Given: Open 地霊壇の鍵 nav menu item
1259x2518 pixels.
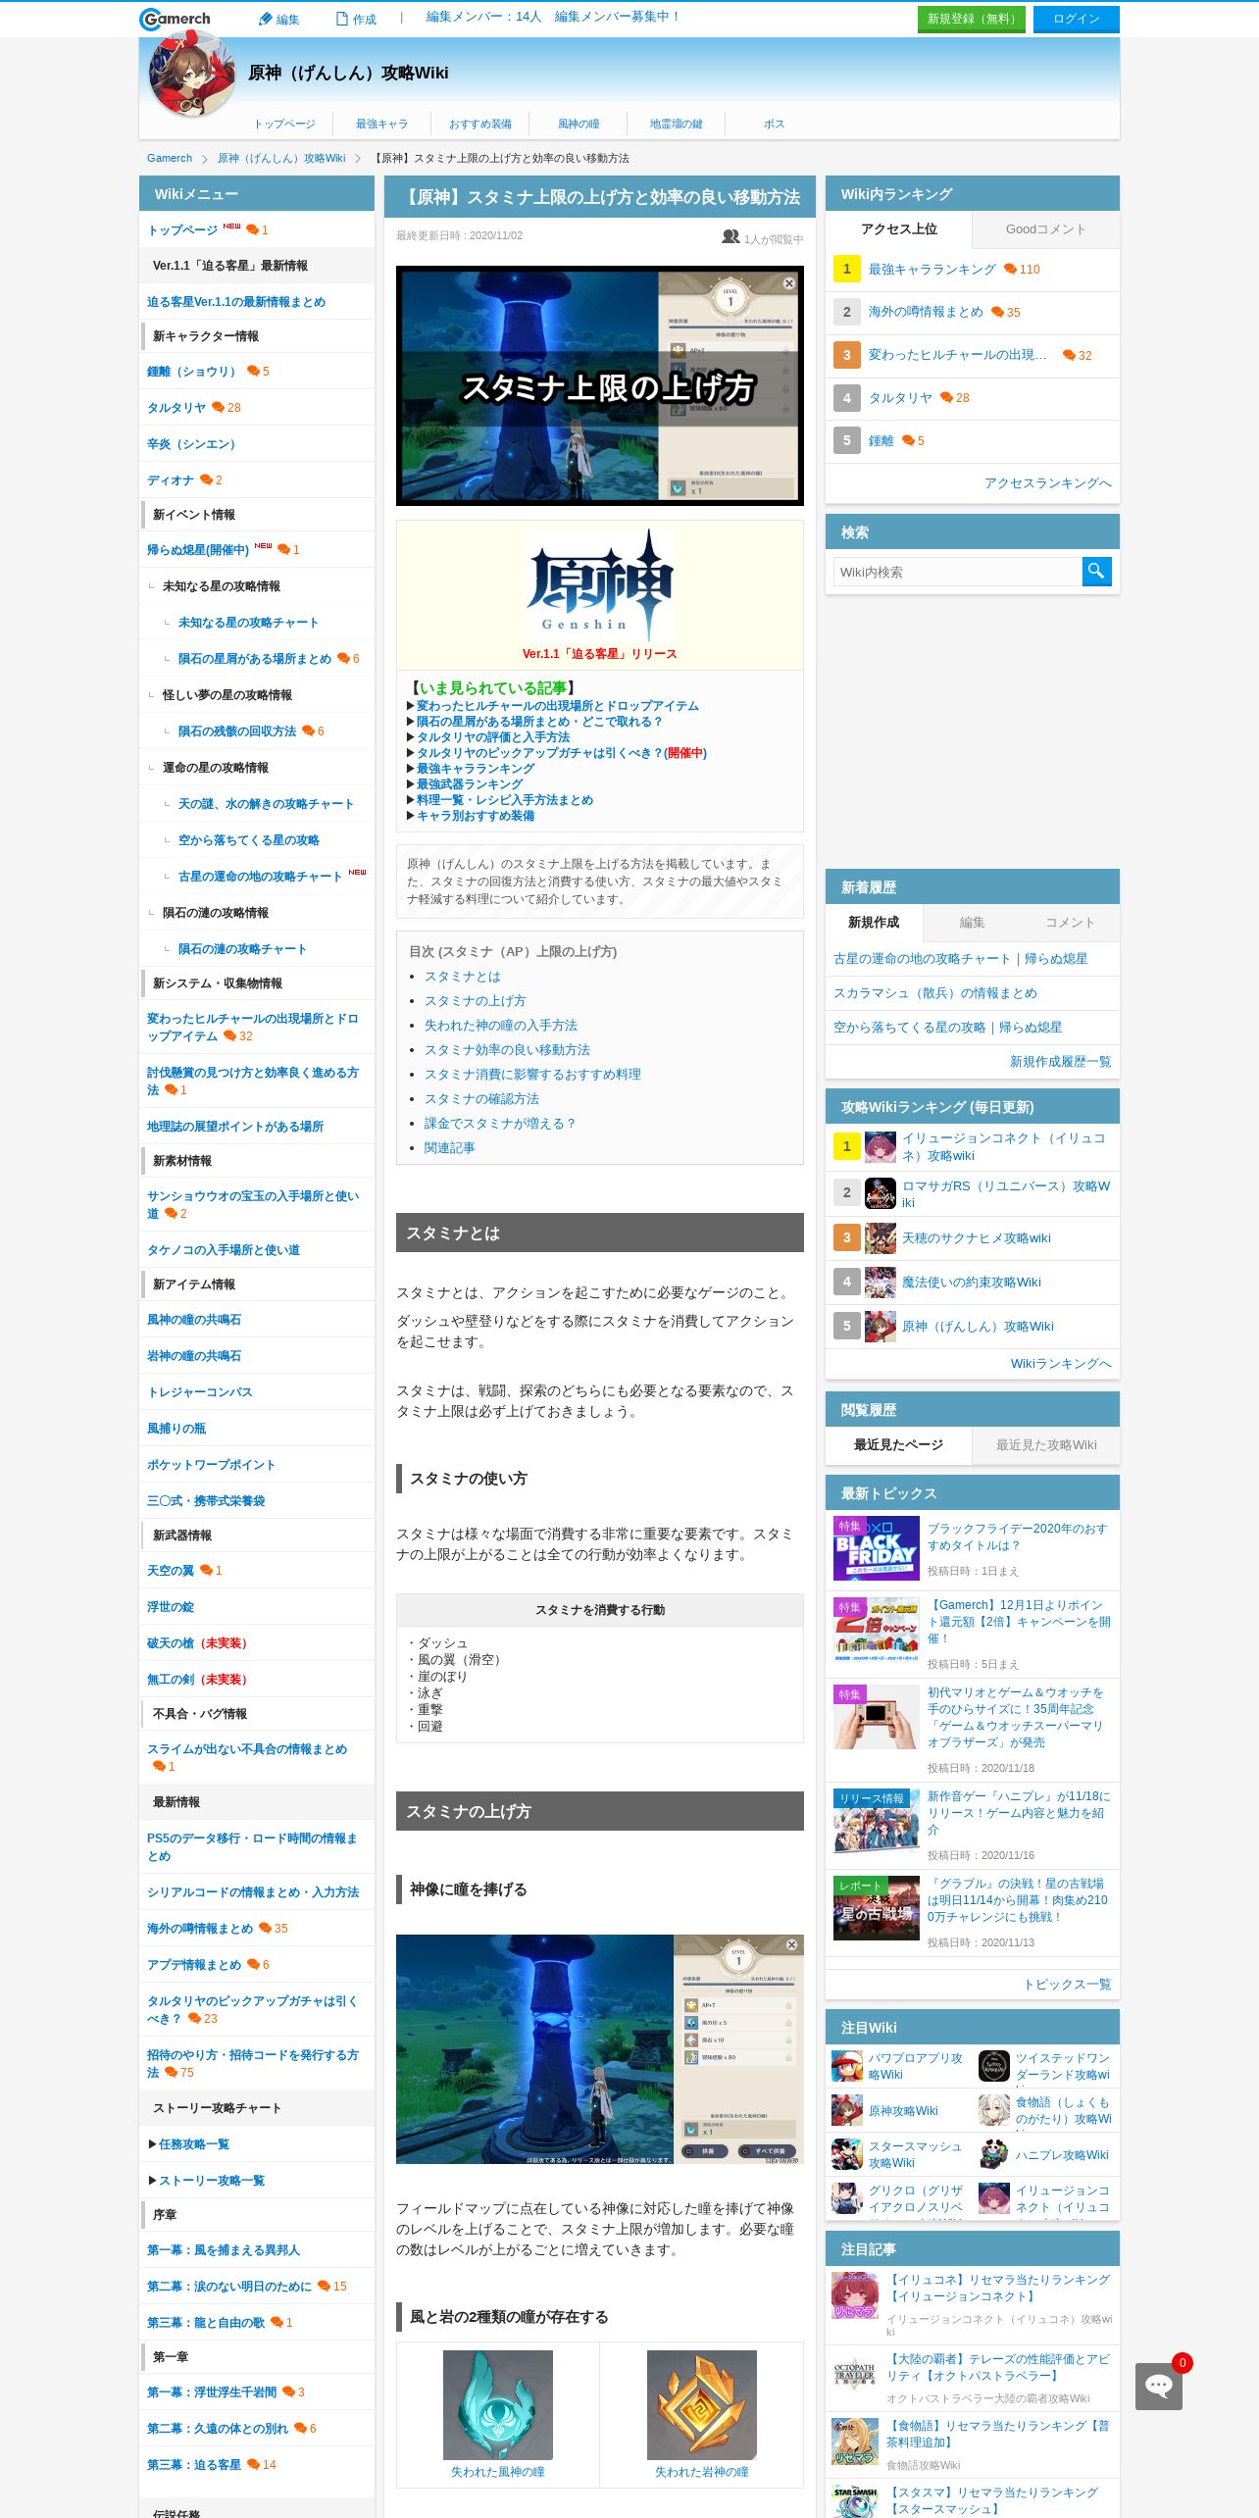Looking at the screenshot, I should click(677, 124).
